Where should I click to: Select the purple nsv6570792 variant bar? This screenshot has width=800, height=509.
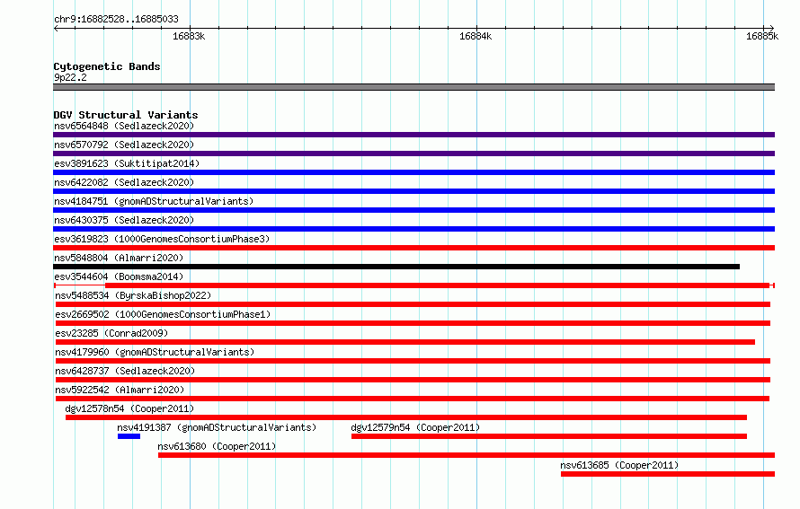coord(413,154)
